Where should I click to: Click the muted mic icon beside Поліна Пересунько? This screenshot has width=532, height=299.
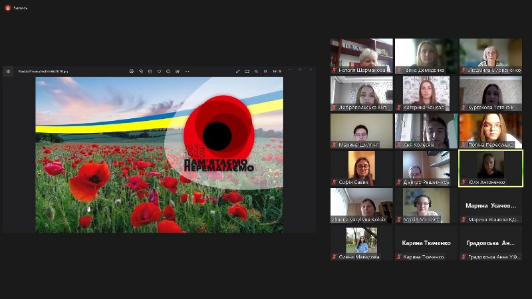point(463,144)
